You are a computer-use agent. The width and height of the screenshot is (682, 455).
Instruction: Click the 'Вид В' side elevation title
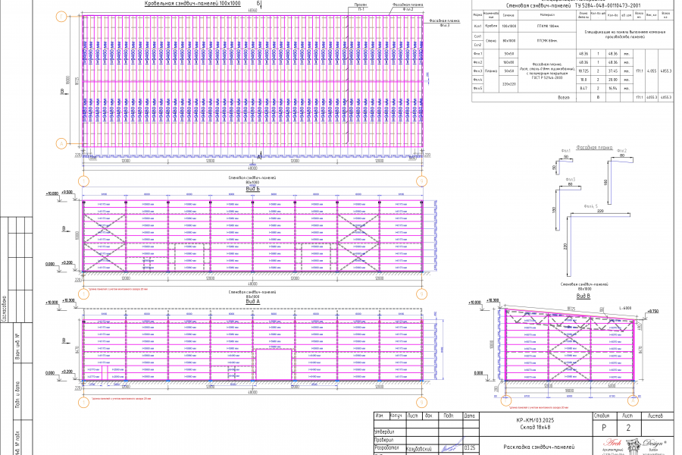(x=583, y=296)
